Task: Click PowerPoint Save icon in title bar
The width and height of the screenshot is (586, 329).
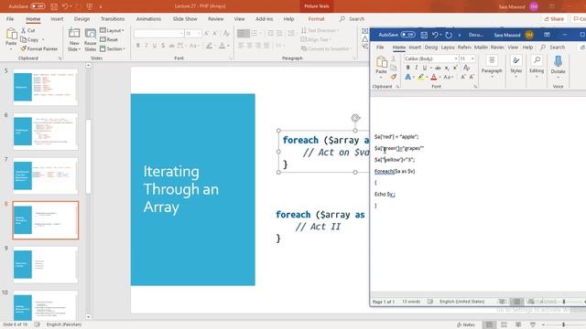Action: [x=54, y=6]
